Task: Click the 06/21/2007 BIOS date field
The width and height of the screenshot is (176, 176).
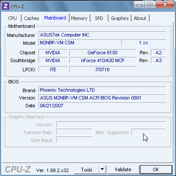Action: point(102,106)
